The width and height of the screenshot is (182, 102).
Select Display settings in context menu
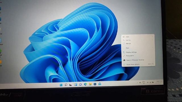click(138, 52)
